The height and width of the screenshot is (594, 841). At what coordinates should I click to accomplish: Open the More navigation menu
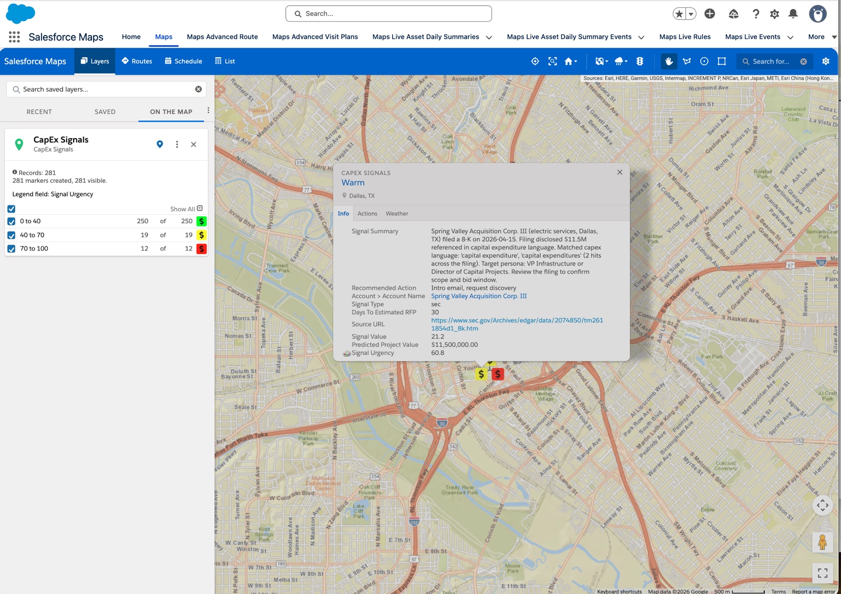[823, 37]
